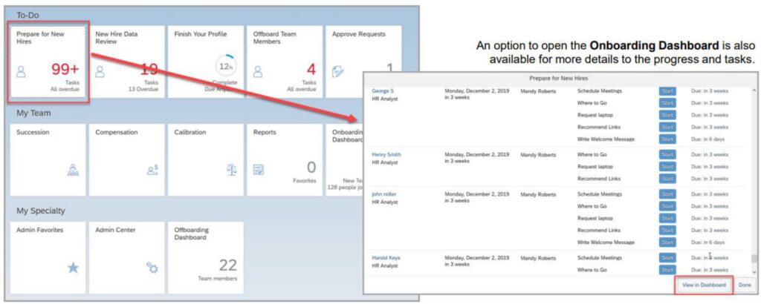Click the 12% profile completion circle
Viewport: 761px width, 304px height.
pos(226,67)
